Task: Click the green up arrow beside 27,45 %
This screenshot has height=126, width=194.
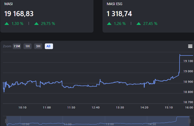Action: point(139,24)
